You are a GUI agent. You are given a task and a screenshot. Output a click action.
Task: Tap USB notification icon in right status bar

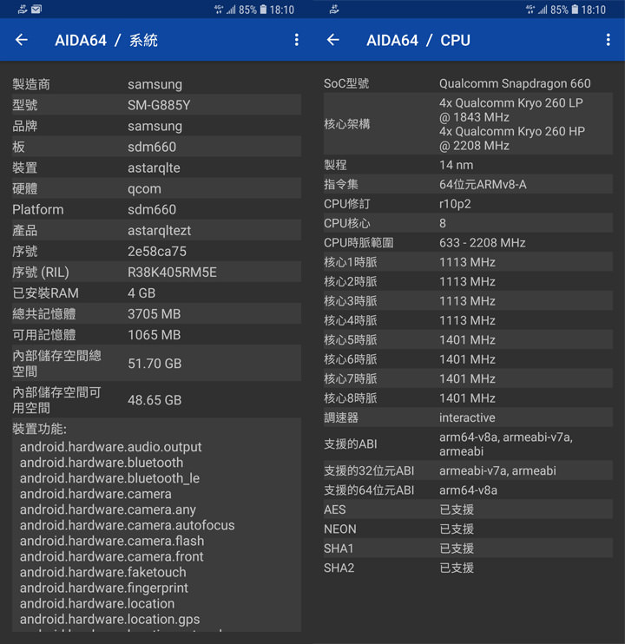click(x=334, y=9)
